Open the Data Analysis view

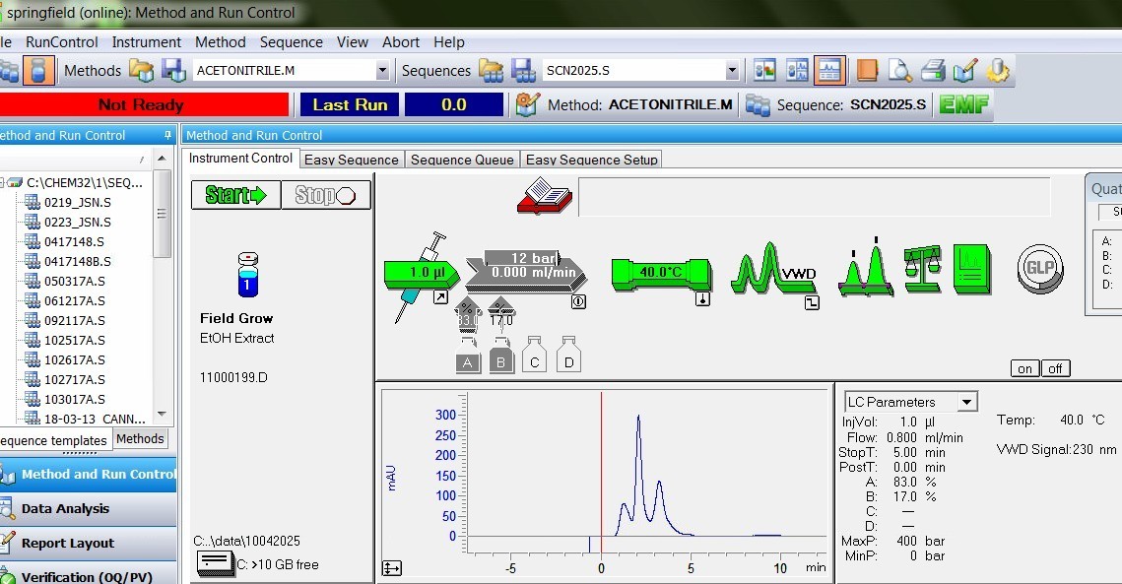[x=88, y=509]
